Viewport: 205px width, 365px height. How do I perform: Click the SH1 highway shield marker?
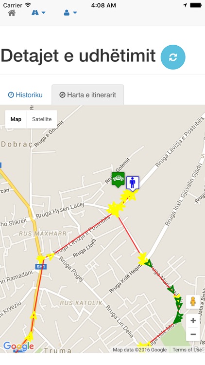pyautogui.click(x=41, y=267)
